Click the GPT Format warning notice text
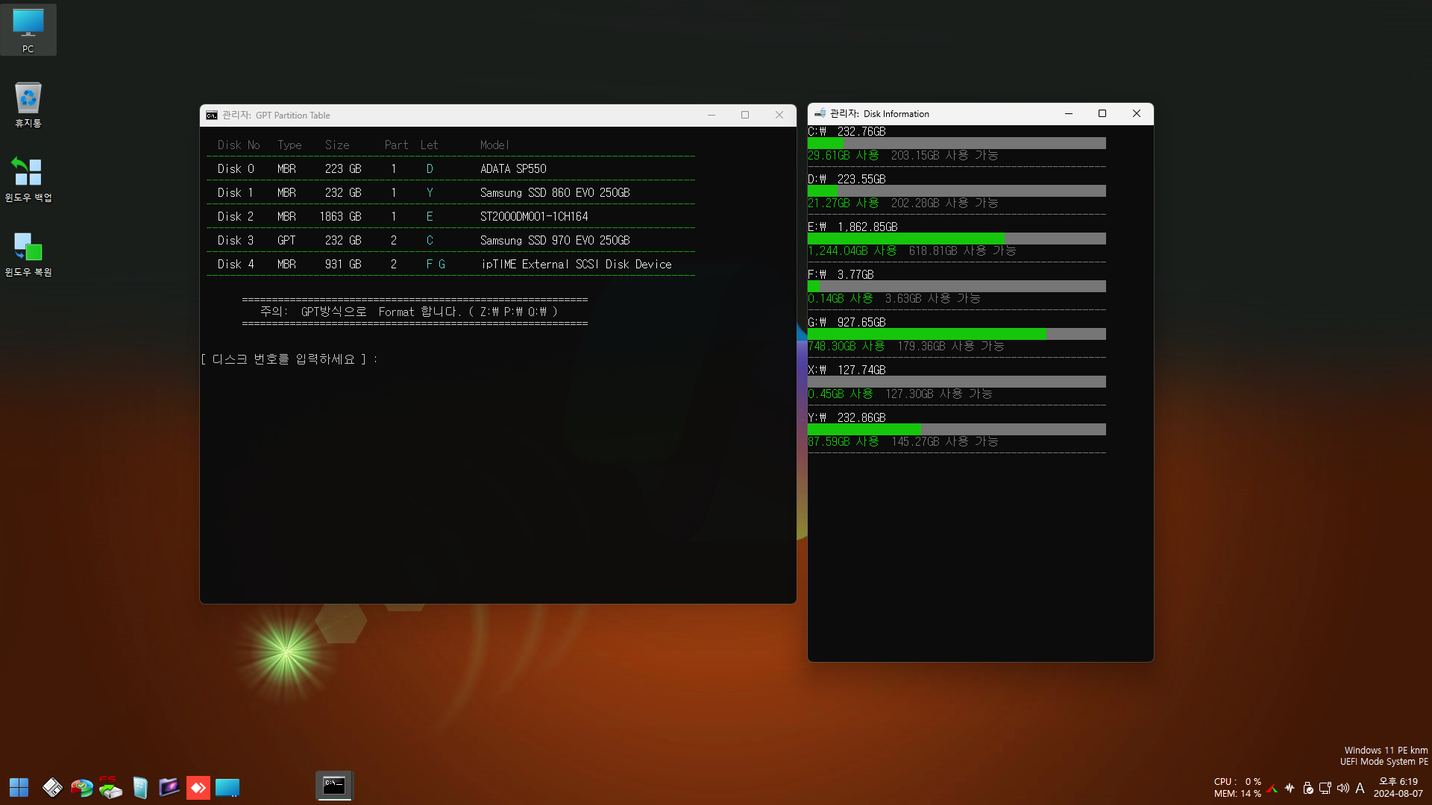 409,312
